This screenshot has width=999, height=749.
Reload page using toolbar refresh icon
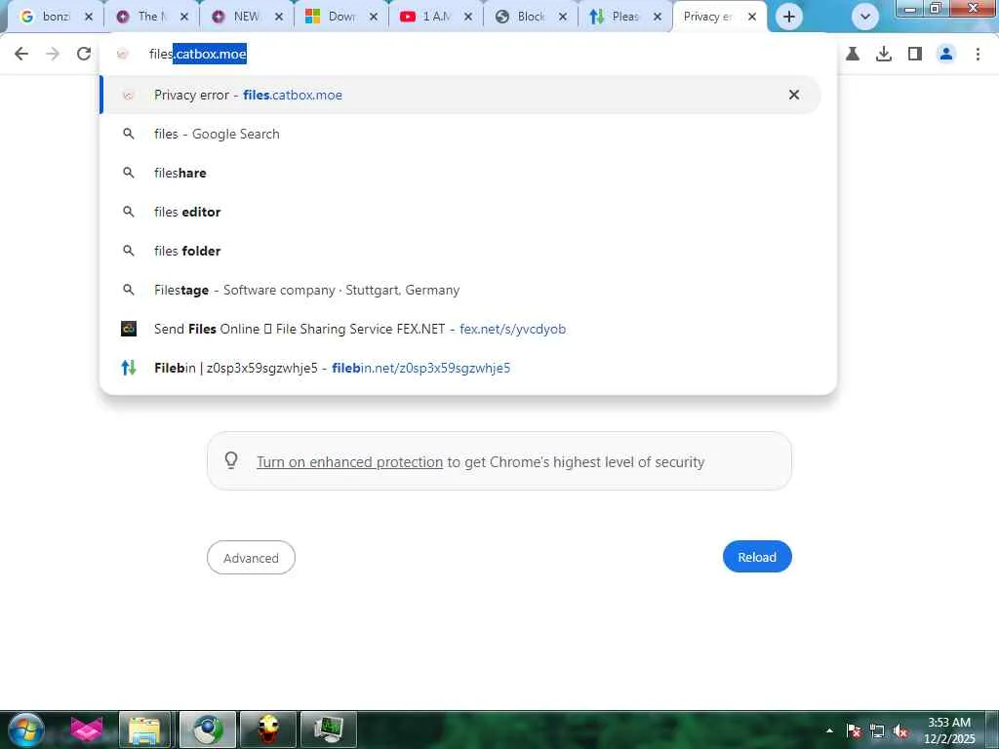(84, 54)
